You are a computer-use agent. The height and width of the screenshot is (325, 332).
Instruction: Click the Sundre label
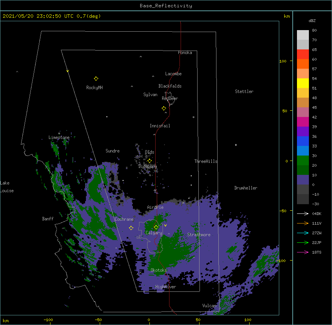112,151
